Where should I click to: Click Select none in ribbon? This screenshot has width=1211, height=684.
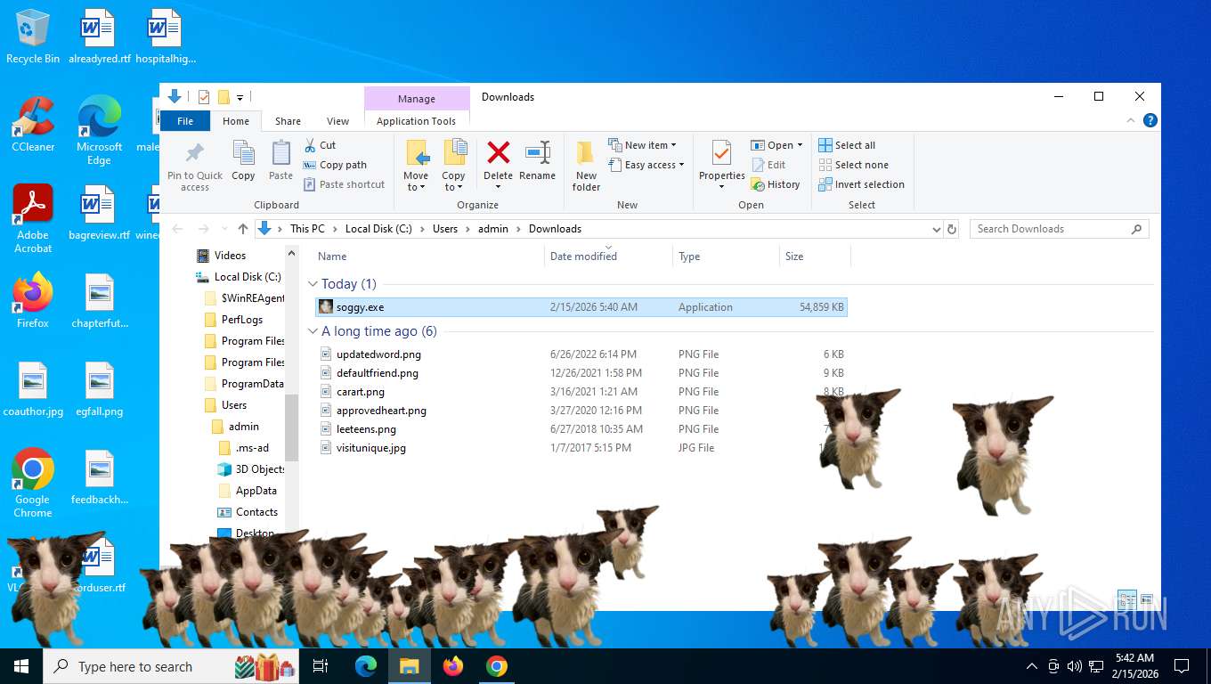[x=853, y=165]
